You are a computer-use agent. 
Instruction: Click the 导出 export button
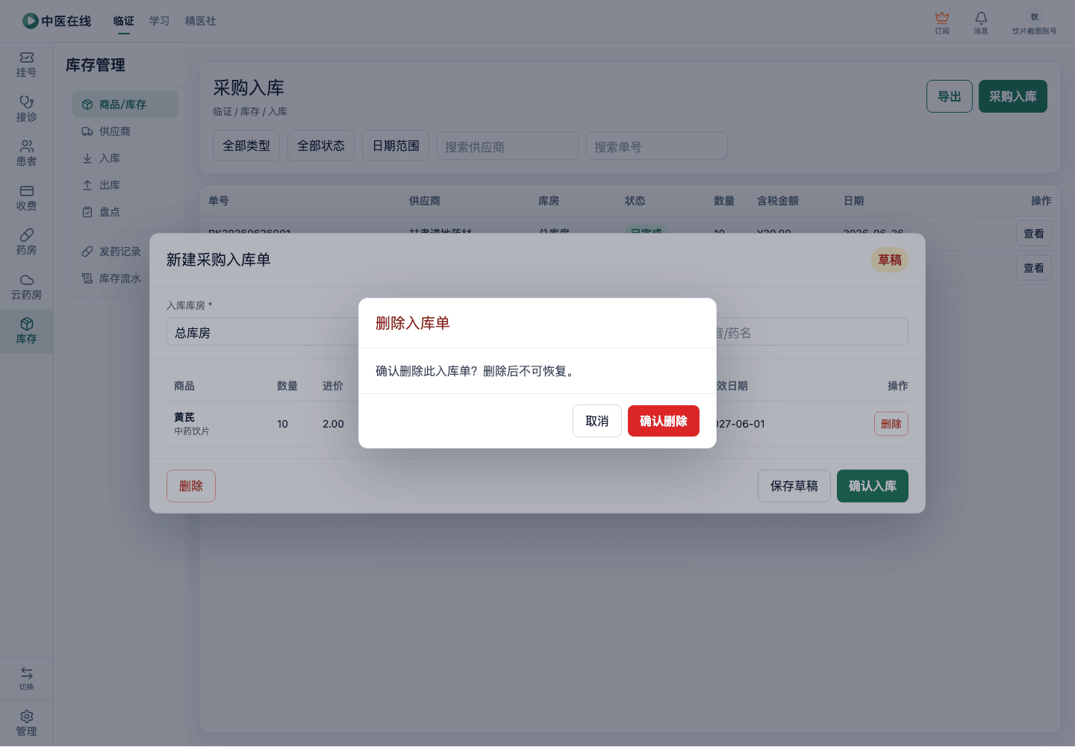[x=950, y=96]
